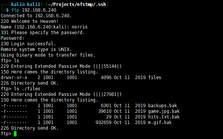This screenshot has height=139, width=223.
Task: Click the 'Password:' prompt line
Action: (x=12, y=38)
